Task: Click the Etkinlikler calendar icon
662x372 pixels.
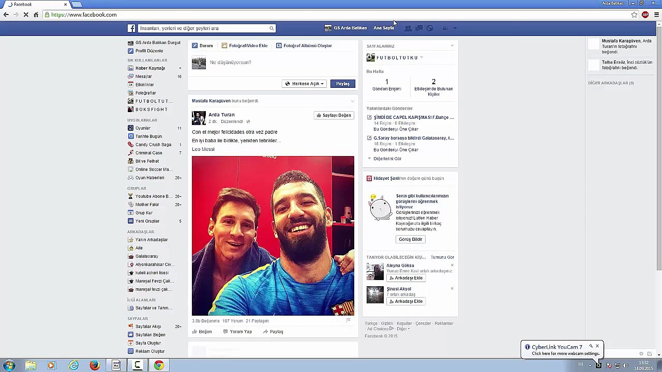Action: click(130, 85)
